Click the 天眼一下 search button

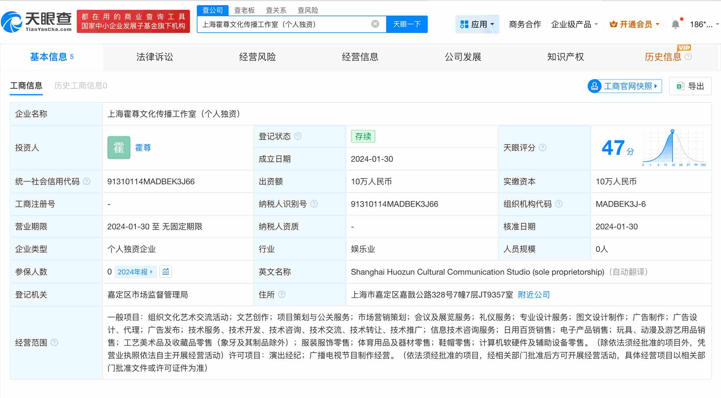click(x=407, y=24)
